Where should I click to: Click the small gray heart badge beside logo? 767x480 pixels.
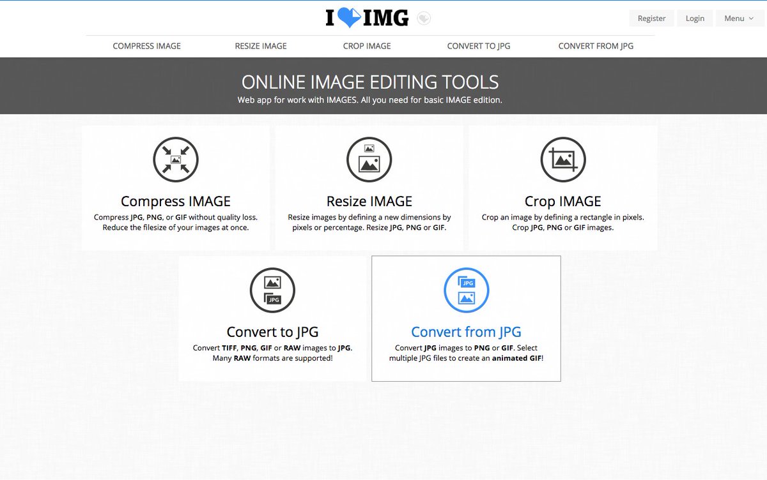[424, 19]
